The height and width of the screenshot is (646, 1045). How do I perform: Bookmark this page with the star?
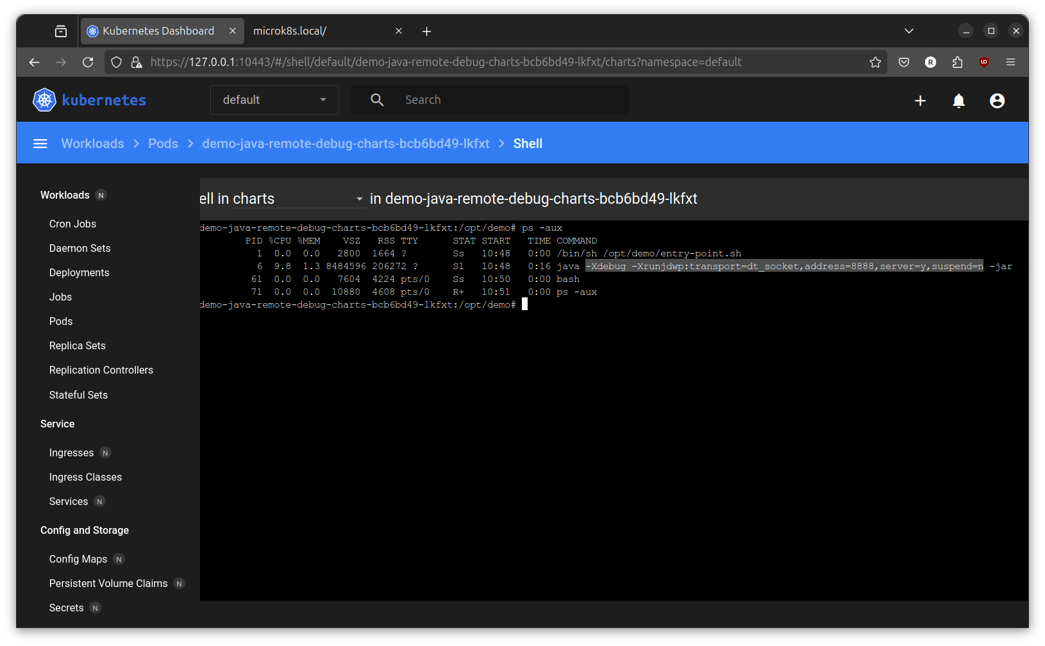click(875, 62)
